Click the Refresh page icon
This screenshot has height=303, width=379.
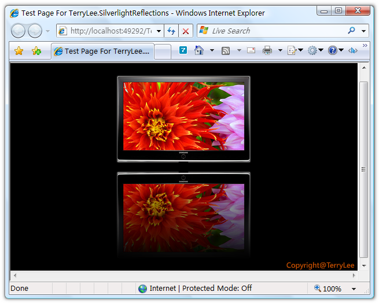pyautogui.click(x=171, y=31)
